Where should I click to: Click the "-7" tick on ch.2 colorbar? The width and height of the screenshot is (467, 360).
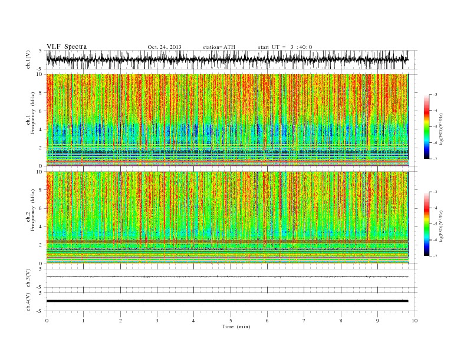coord(435,256)
